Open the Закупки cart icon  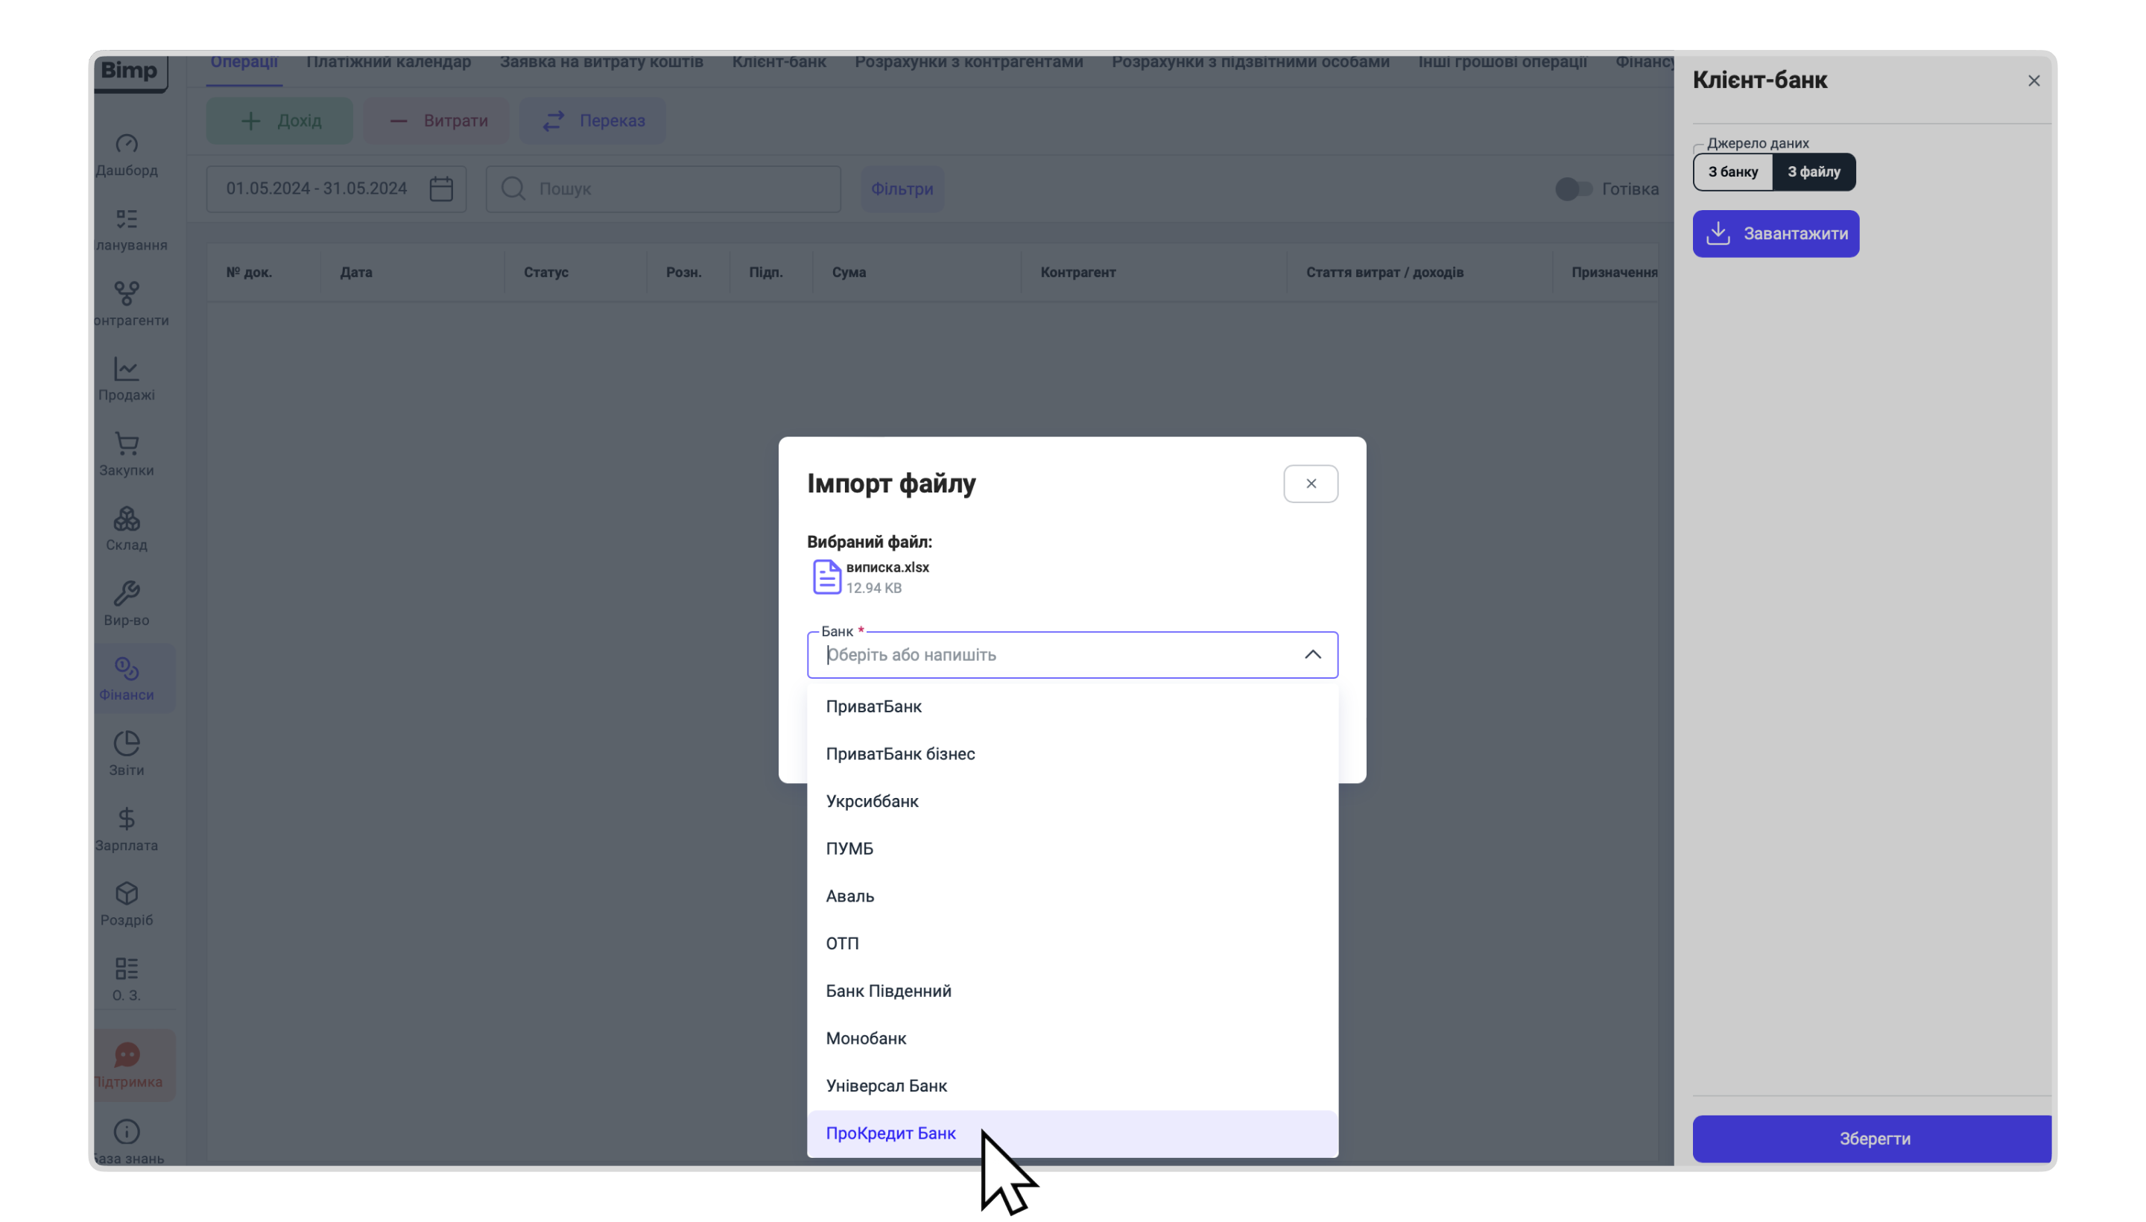click(127, 443)
